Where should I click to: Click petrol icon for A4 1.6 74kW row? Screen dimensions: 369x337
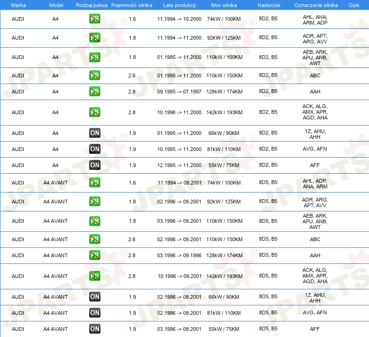point(94,19)
